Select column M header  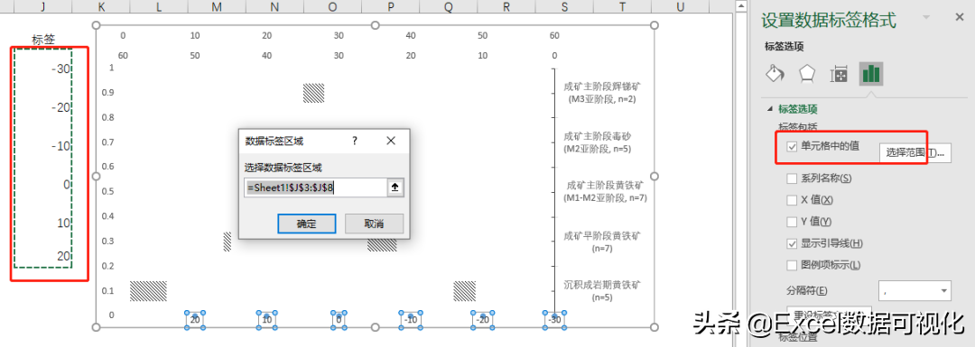[x=217, y=6]
